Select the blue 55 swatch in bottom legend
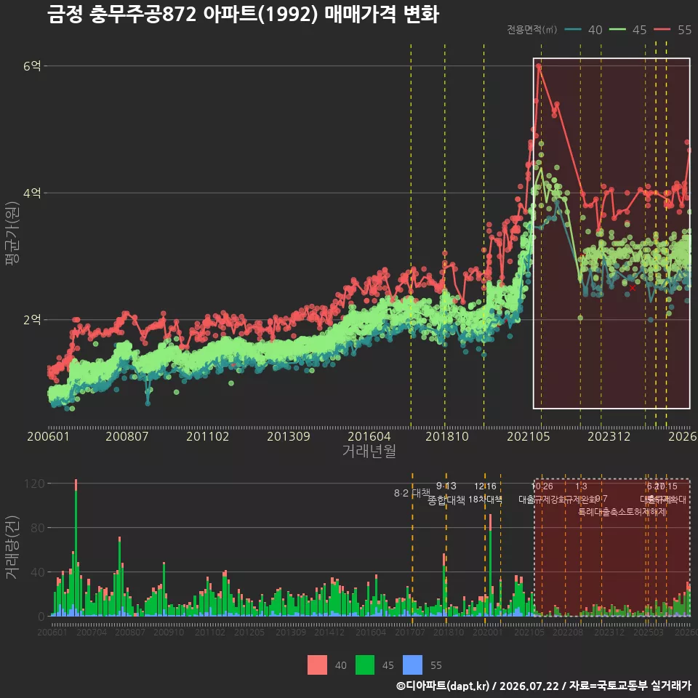Viewport: 698px width, 698px height. coord(412,665)
